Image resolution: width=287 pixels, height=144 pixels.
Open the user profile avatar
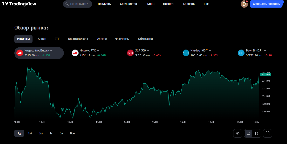click(x=244, y=4)
